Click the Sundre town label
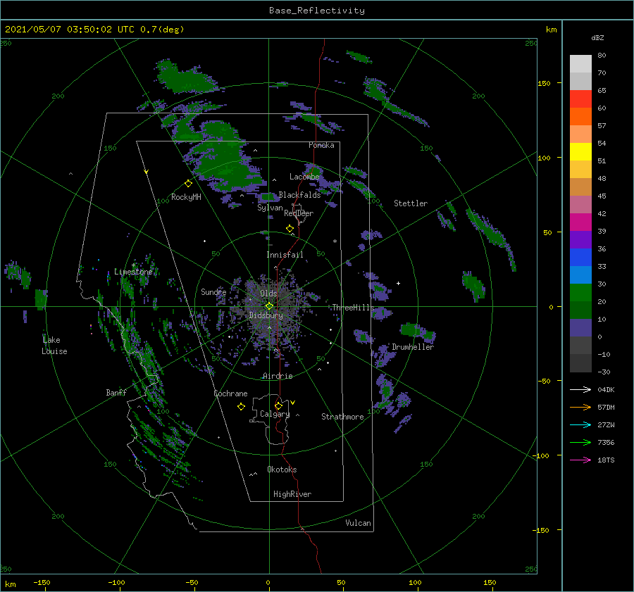 click(213, 291)
